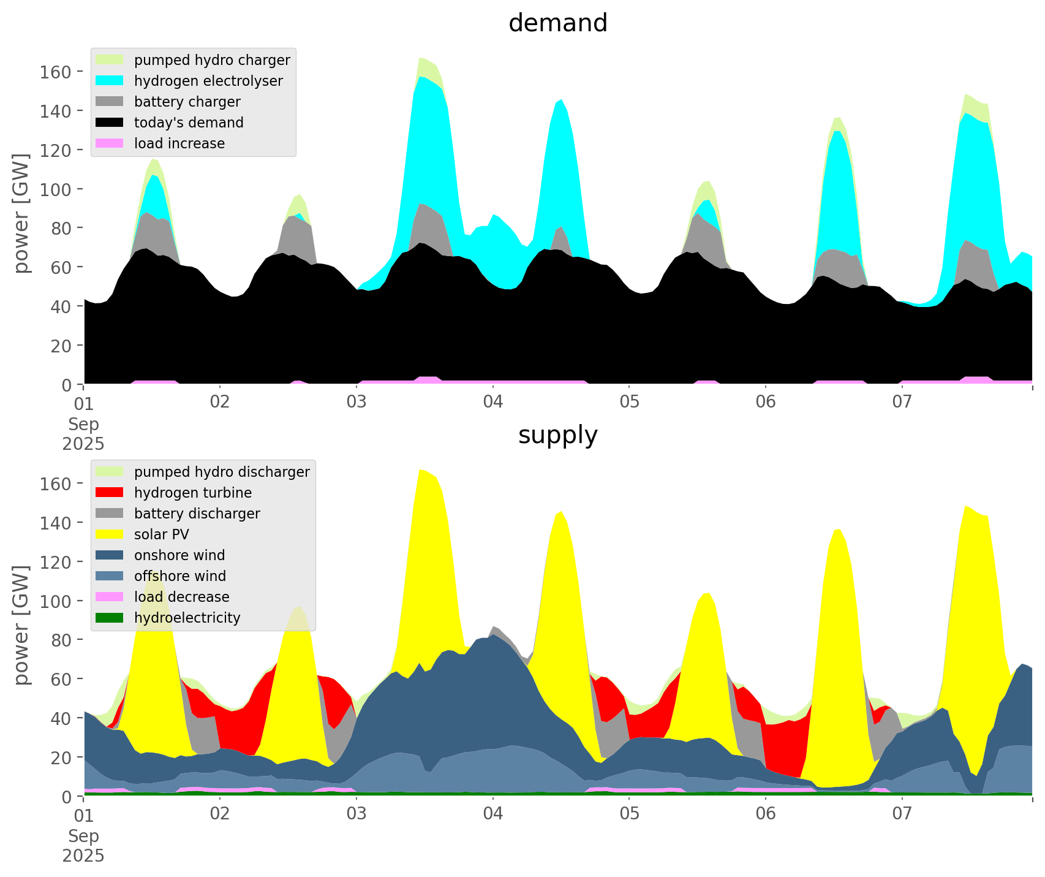The image size is (1045, 877).
Task: Click the 04 date tick on demand chart
Action: click(492, 403)
